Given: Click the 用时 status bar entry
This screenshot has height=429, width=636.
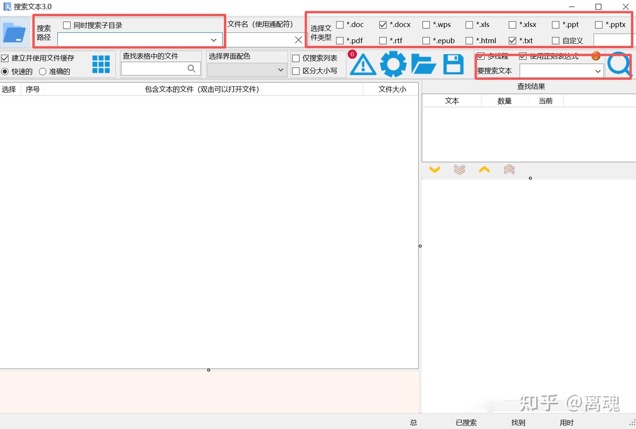Looking at the screenshot, I should point(567,423).
